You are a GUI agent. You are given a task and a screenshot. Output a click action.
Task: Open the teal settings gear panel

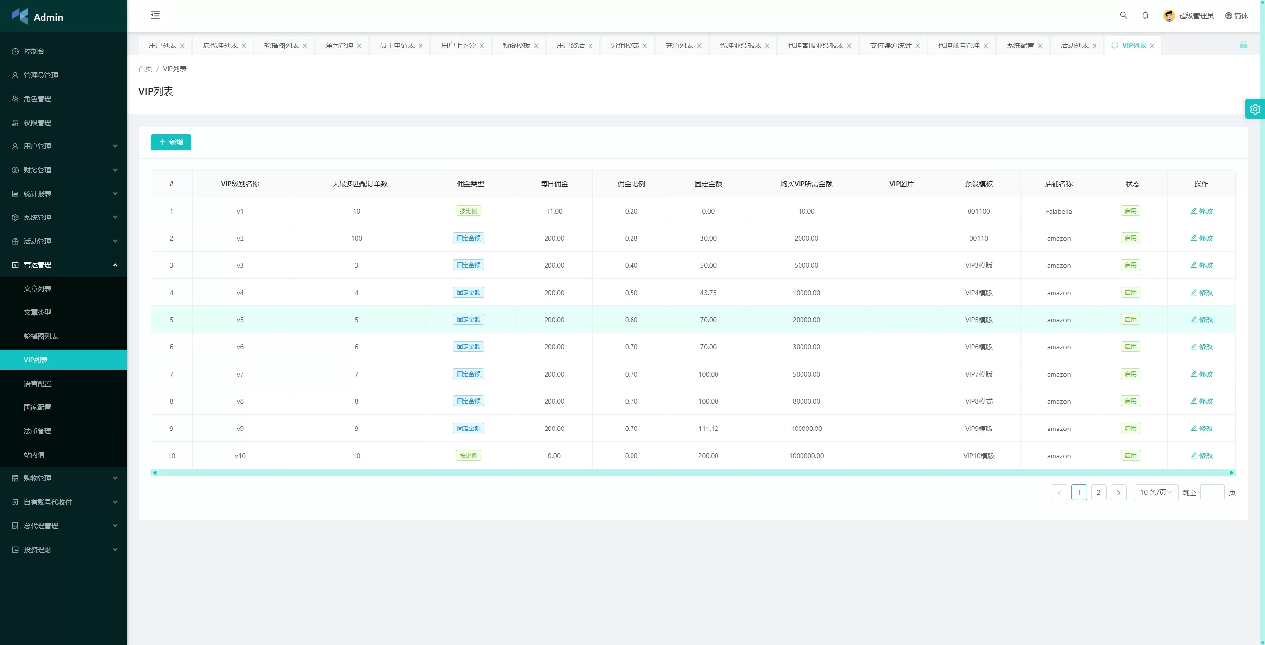(x=1255, y=109)
